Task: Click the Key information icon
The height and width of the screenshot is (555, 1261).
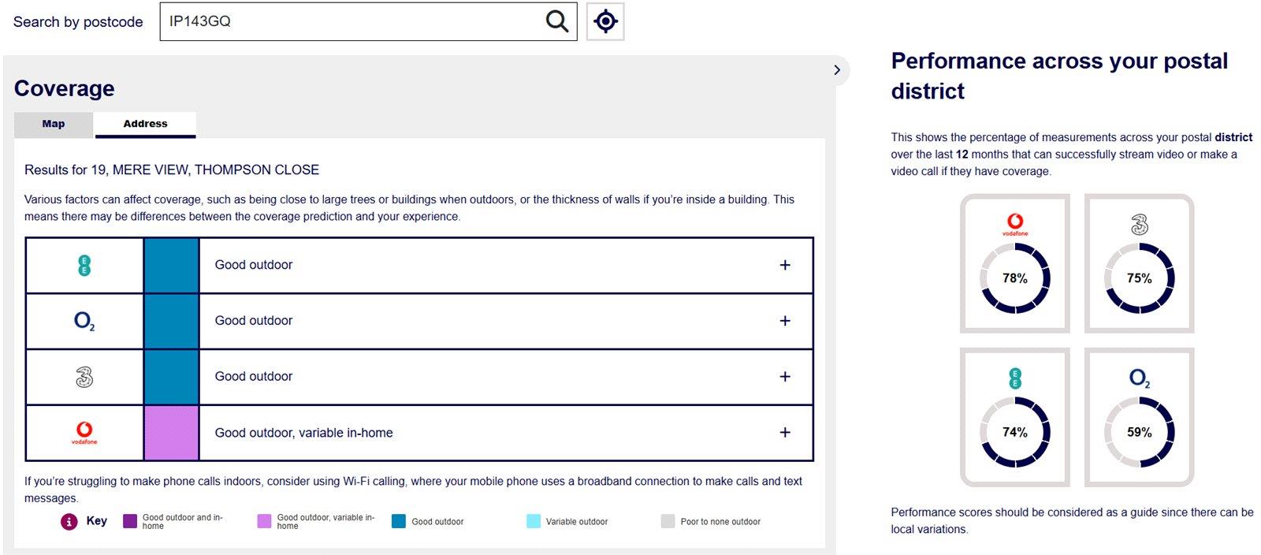Action: click(69, 521)
